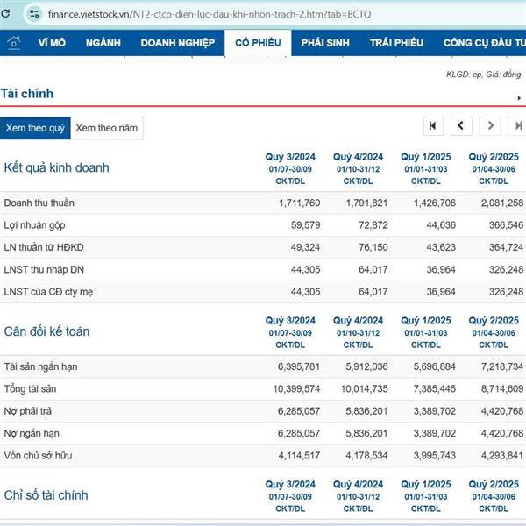
Task: Select the LN thuần từ HĐKD row label
Action: click(44, 247)
